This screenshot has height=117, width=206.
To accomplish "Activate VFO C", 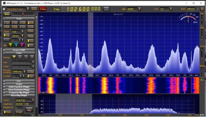I will 22,45.
